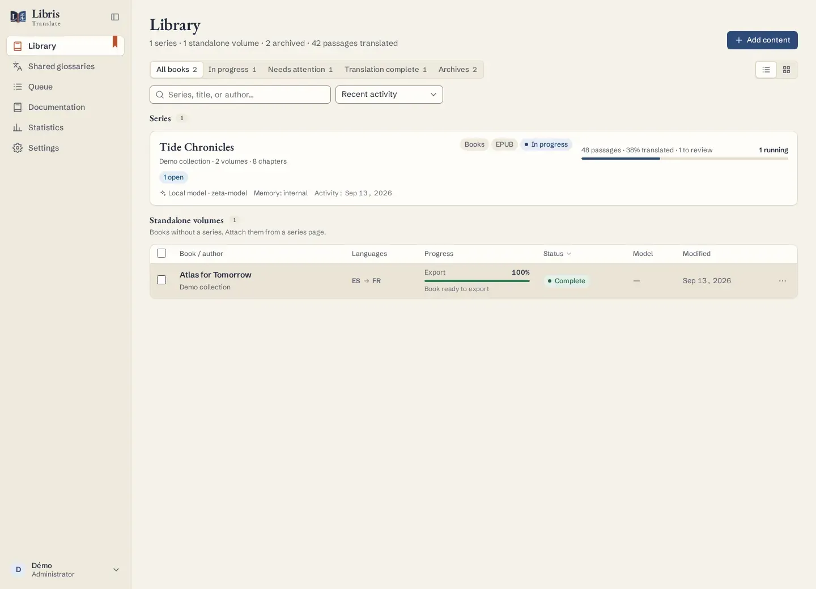Click the D user avatar

[18, 570]
